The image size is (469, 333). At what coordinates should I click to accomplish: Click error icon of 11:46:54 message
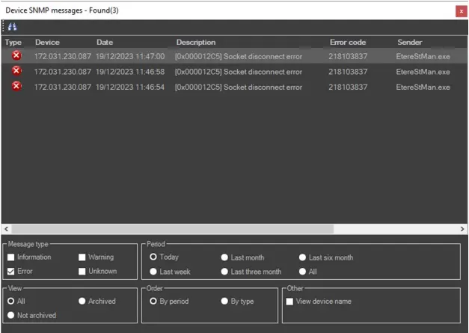[x=16, y=86]
